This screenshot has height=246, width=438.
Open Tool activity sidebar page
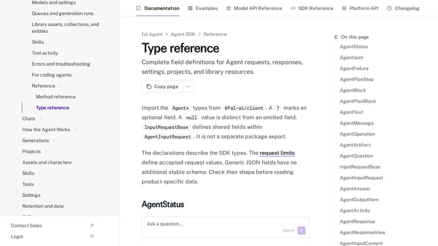(45, 53)
